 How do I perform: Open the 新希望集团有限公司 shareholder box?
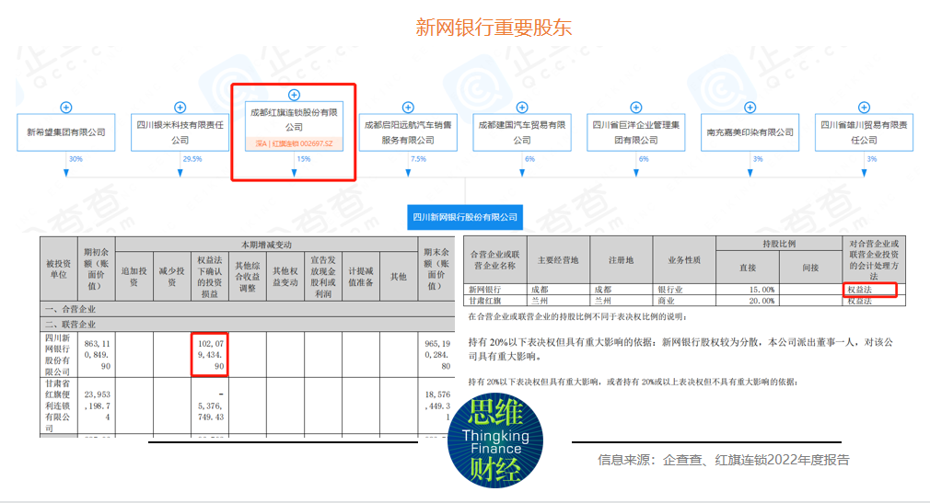[66, 132]
